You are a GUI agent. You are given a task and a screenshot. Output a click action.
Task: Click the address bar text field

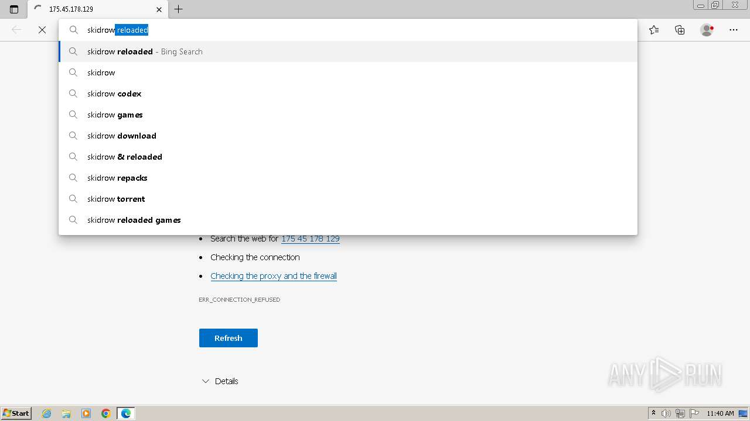[x=348, y=30]
